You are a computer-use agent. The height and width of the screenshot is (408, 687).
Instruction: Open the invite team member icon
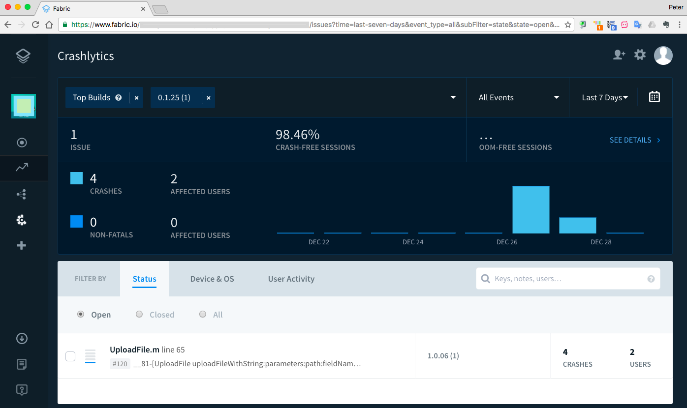coord(619,55)
